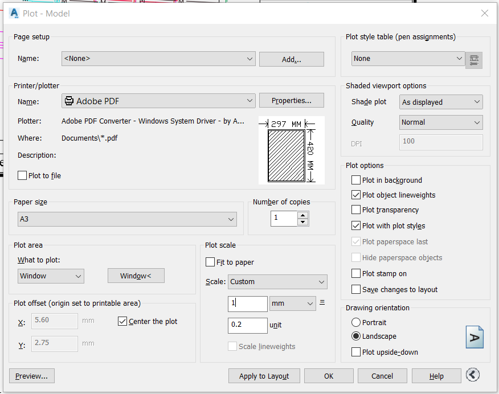The height and width of the screenshot is (394, 499).
Task: Open the Page setup Name dropdown
Action: point(158,59)
